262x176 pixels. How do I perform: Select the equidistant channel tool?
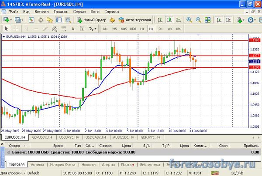click(x=55, y=29)
